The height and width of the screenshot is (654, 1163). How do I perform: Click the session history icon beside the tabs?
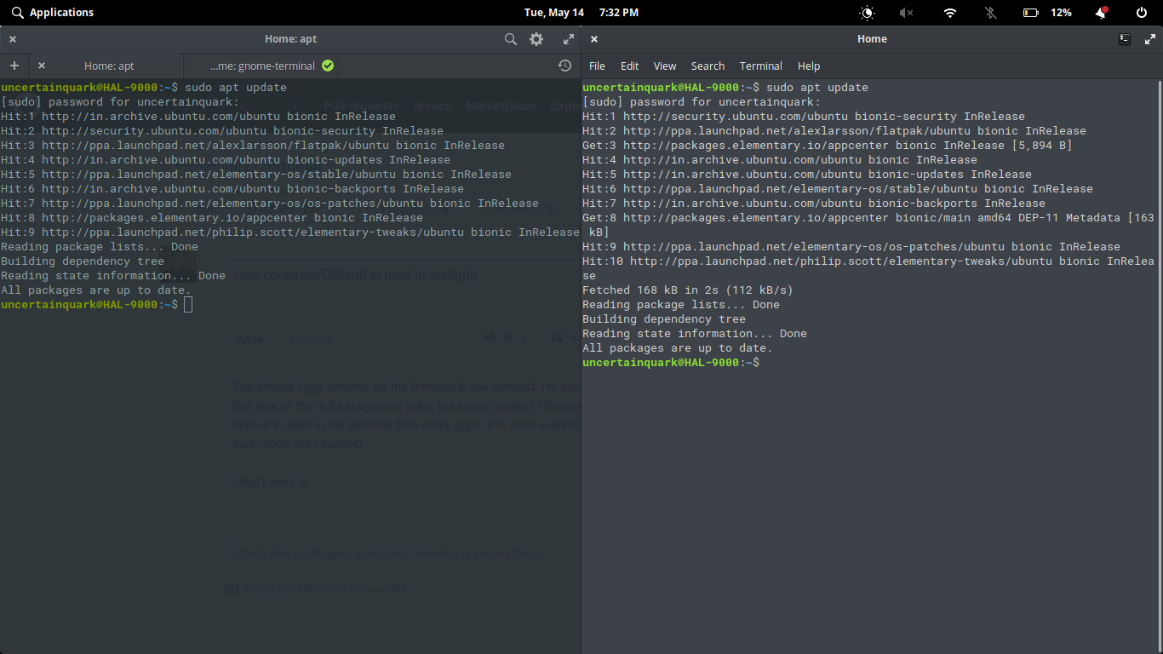tap(564, 66)
